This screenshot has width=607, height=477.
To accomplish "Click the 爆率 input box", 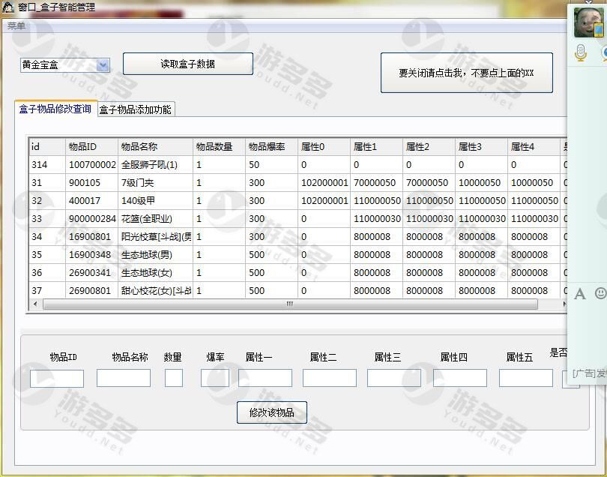I will click(x=214, y=378).
